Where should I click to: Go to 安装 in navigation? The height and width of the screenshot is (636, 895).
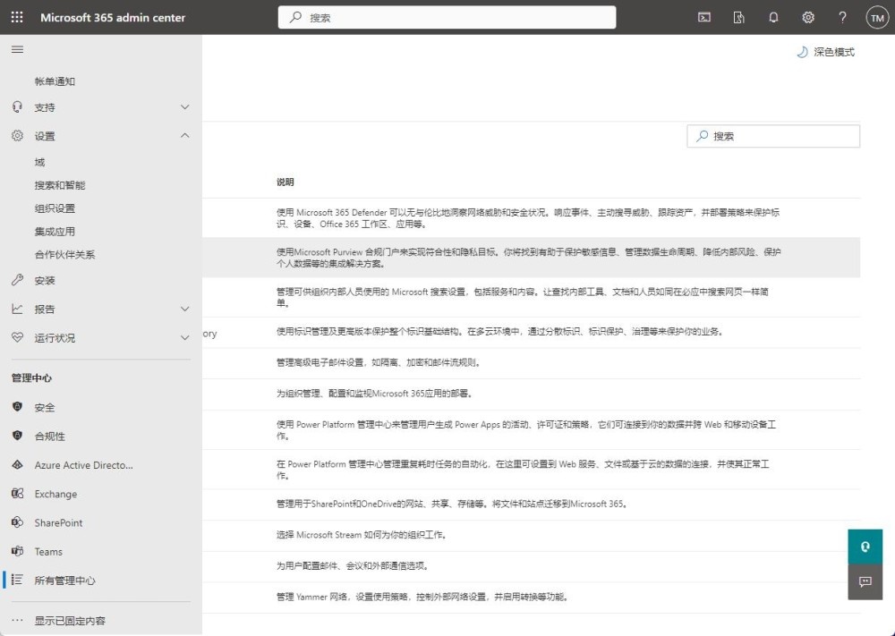click(x=45, y=281)
